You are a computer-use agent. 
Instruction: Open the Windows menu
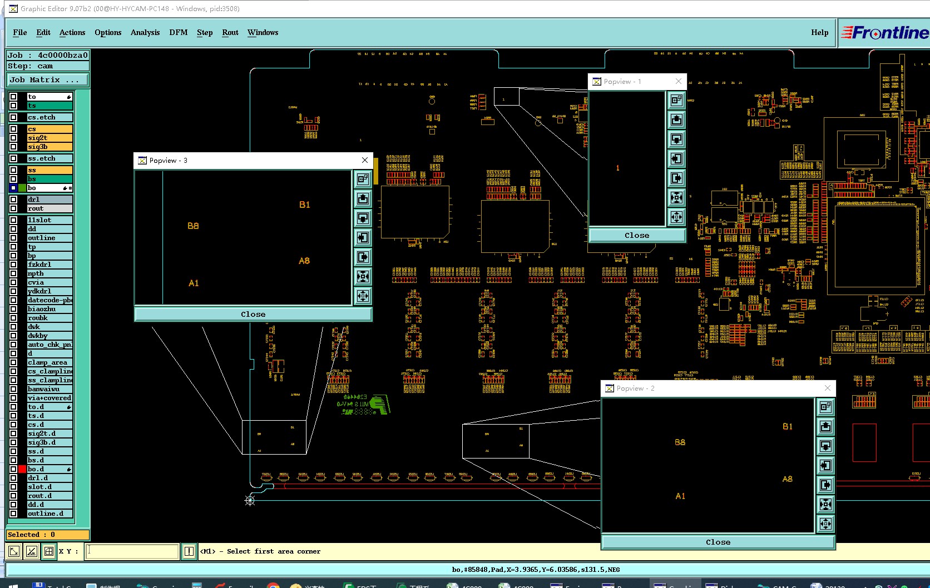[263, 32]
